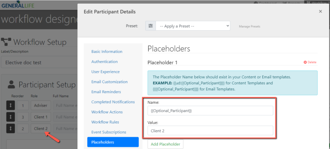The width and height of the screenshot is (330, 149).
Task: Select the User Experience tab
Action: (x=105, y=72)
